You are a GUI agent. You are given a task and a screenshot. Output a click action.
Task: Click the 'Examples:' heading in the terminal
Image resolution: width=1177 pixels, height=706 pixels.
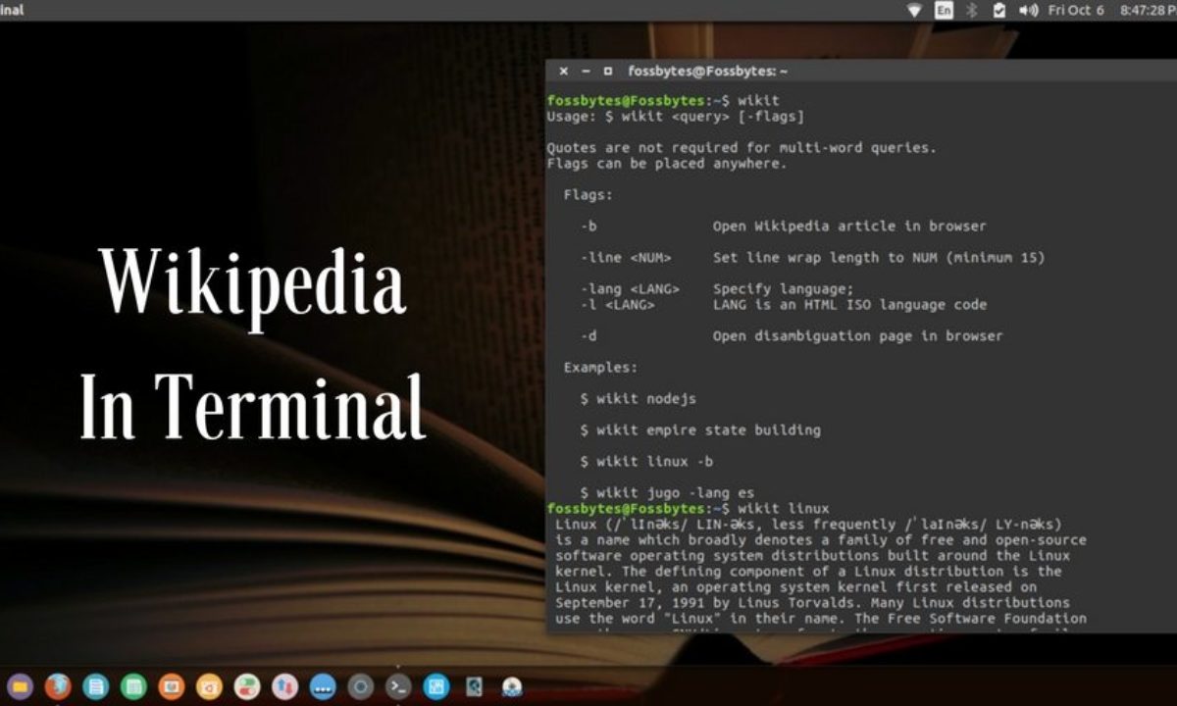click(x=600, y=368)
